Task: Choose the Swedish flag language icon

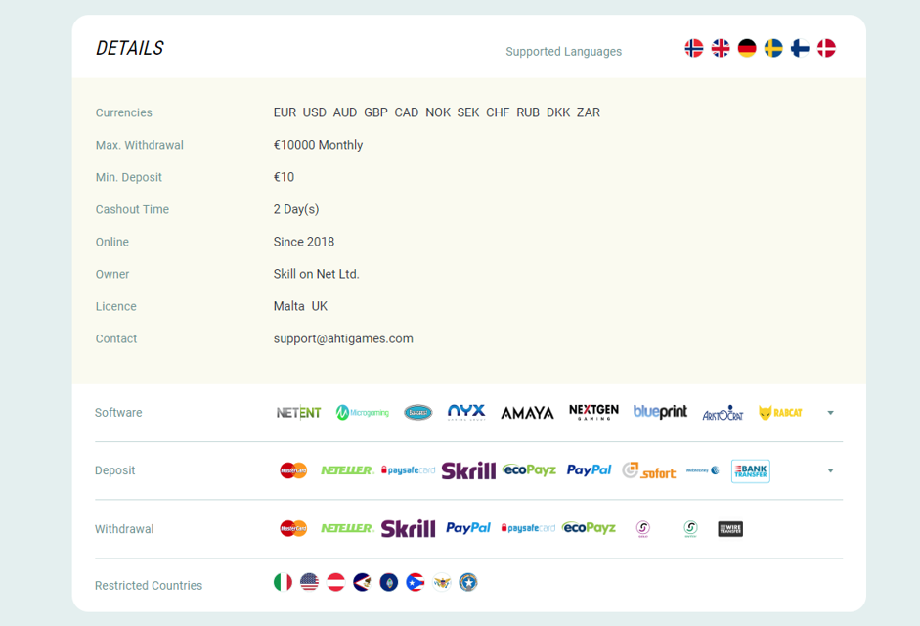Action: [x=773, y=48]
